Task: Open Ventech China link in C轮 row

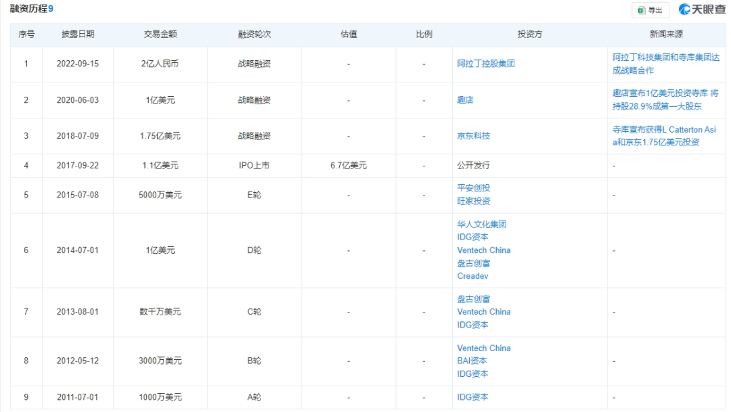Action: coord(484,312)
